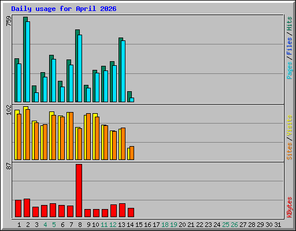This screenshot has width=296, height=231.
Task: Click the Visits legend label
Action: coord(290,125)
